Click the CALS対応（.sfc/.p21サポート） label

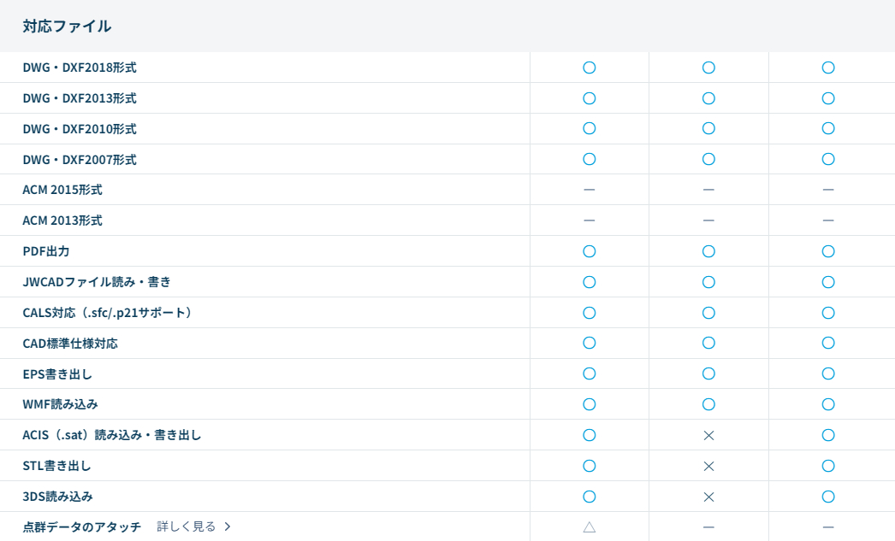tap(108, 313)
